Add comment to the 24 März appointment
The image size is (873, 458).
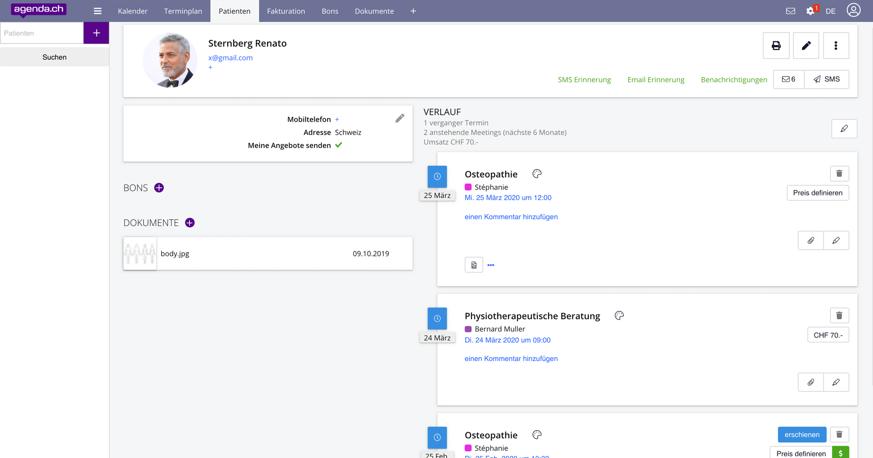coord(511,359)
